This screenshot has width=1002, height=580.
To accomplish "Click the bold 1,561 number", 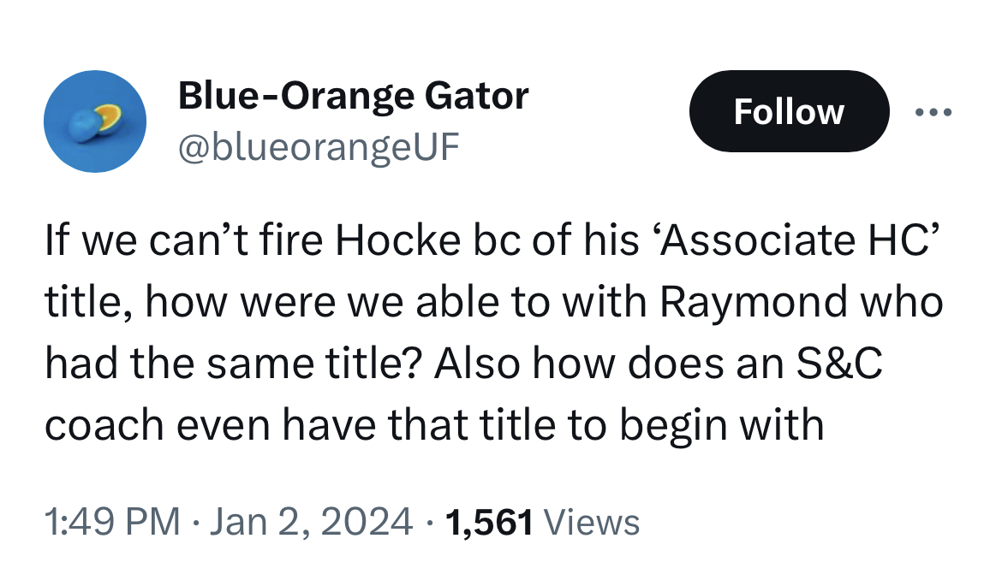I will pos(491,521).
